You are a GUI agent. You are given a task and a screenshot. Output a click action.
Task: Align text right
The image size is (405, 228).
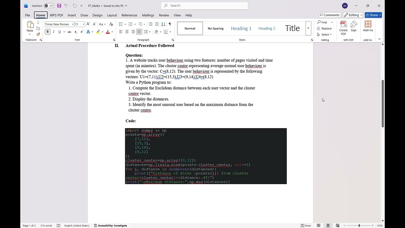click(x=133, y=32)
